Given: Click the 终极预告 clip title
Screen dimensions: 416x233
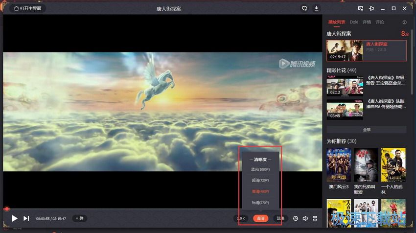Looking at the screenshot, I should 386,80.
